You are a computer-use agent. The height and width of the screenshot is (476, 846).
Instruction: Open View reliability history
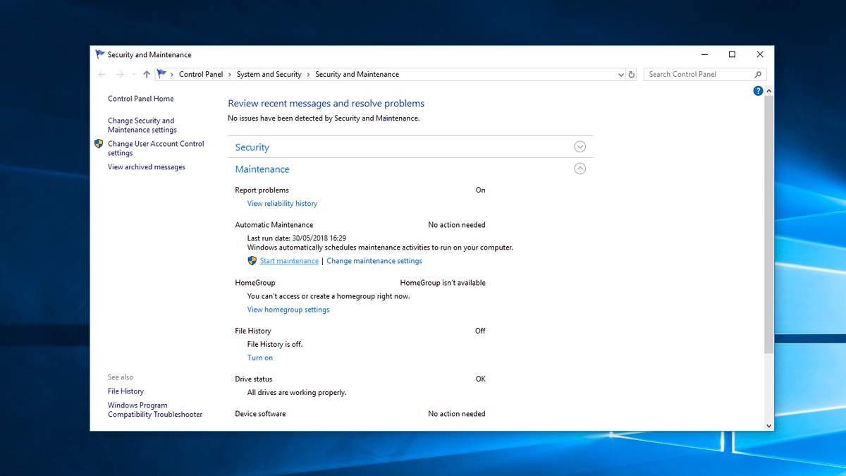click(x=282, y=203)
